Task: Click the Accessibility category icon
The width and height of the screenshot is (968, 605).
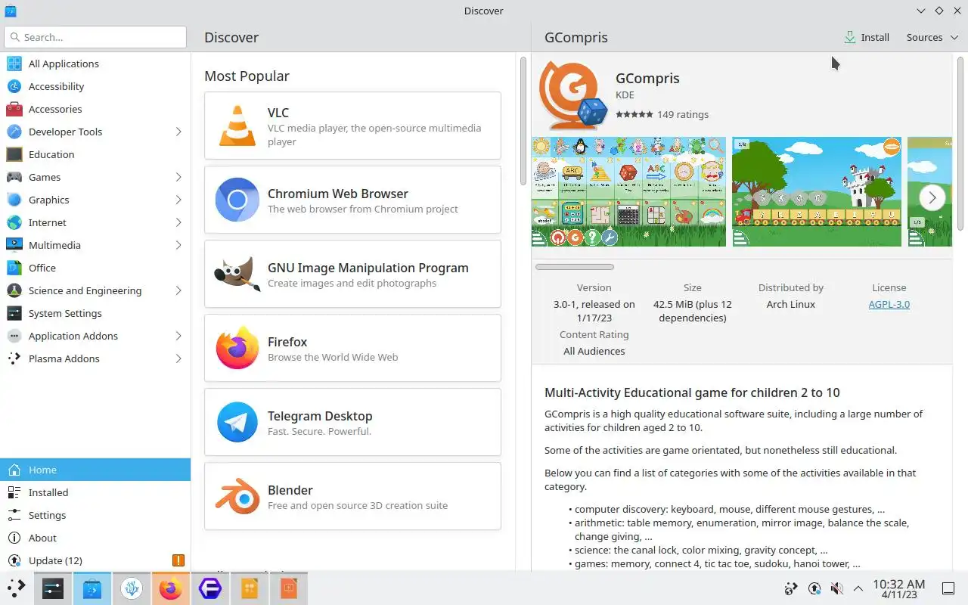Action: 14,86
